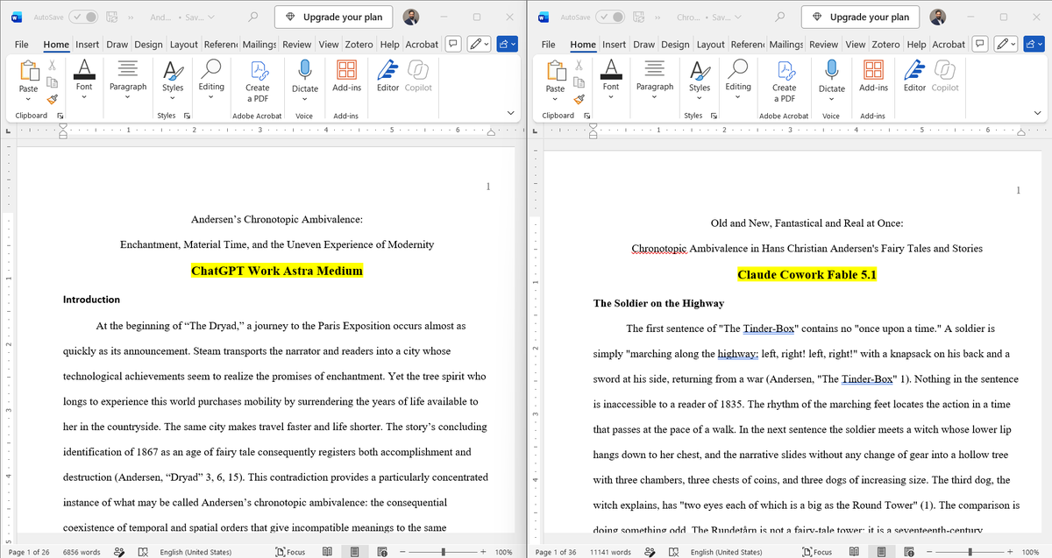1052x558 pixels.
Task: Click the zoom slider in left status bar
Action: click(443, 552)
